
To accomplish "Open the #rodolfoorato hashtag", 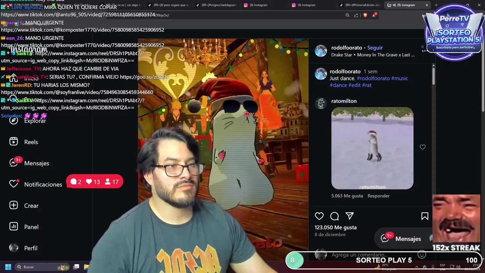I will point(373,78).
